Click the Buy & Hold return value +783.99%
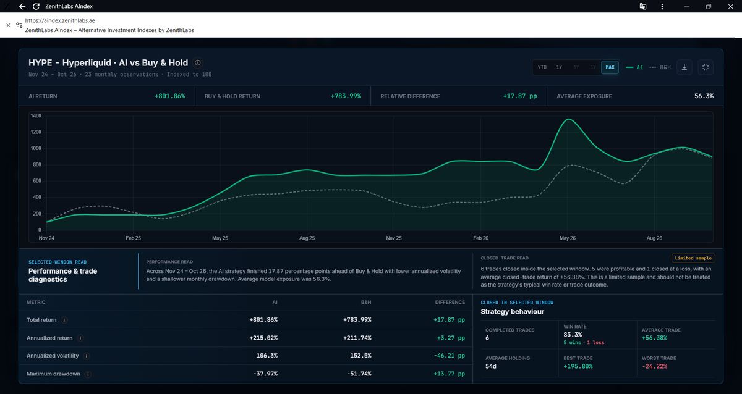Viewport: 742px width, 394px height. (x=346, y=96)
